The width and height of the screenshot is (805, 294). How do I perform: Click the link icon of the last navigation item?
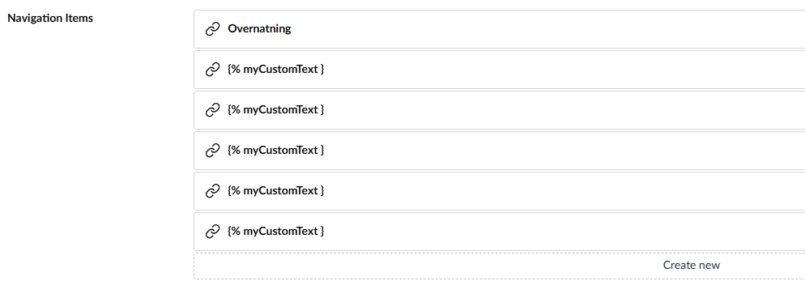[212, 232]
